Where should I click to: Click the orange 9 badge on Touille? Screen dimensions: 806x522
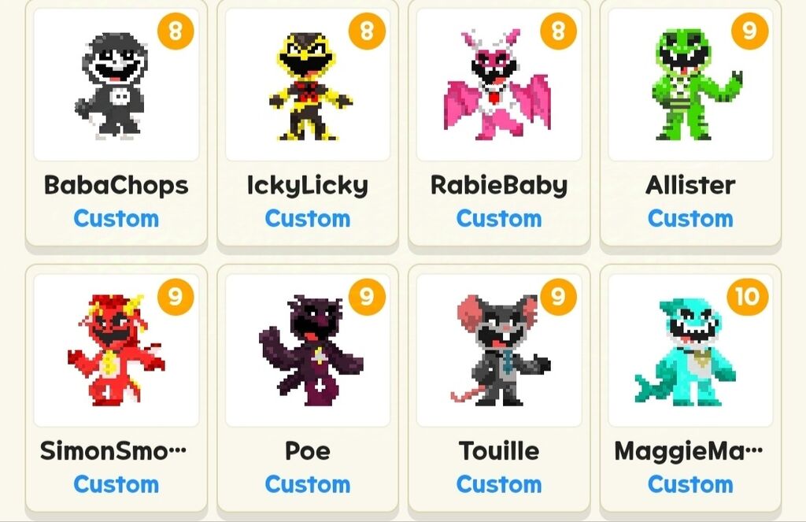pyautogui.click(x=558, y=297)
